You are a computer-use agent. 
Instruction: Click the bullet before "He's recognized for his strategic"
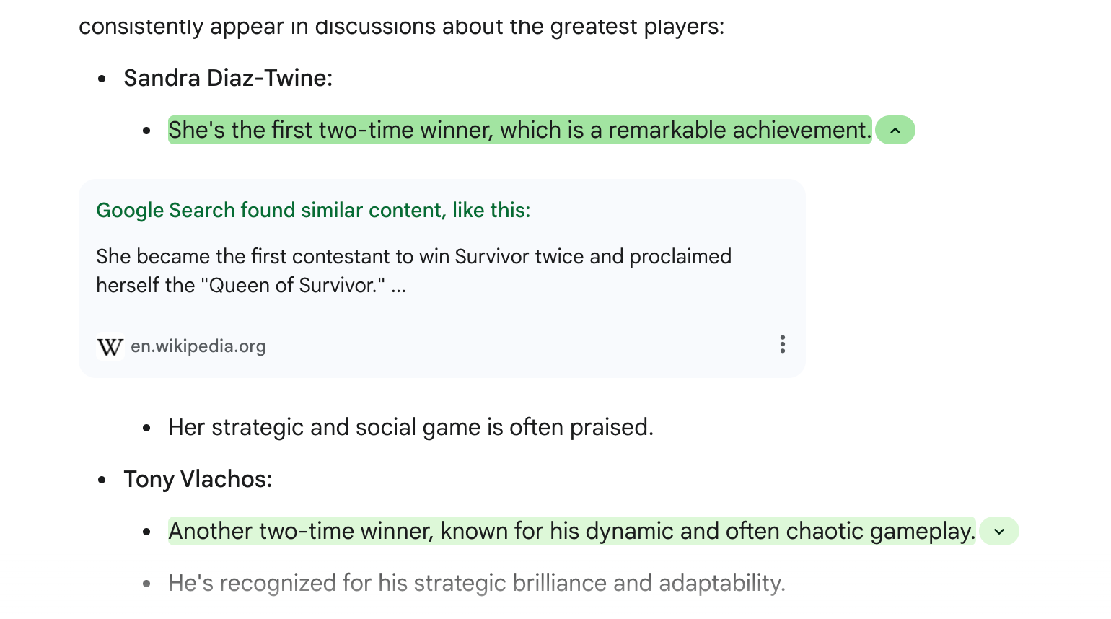pyautogui.click(x=147, y=584)
